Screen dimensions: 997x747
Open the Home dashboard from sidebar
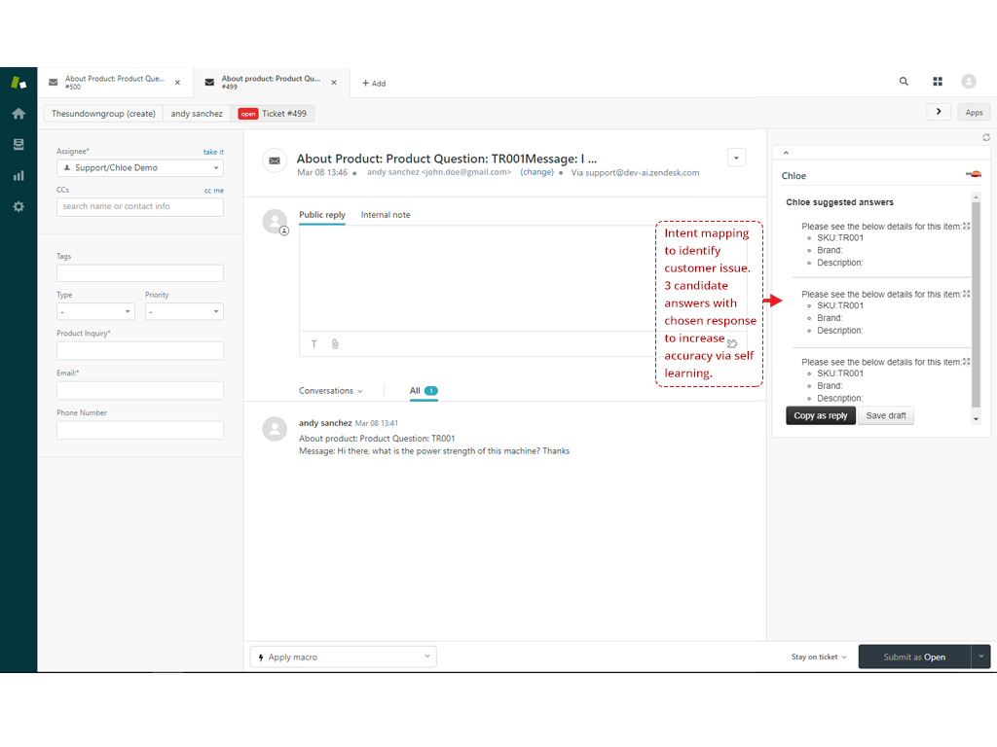click(x=18, y=114)
